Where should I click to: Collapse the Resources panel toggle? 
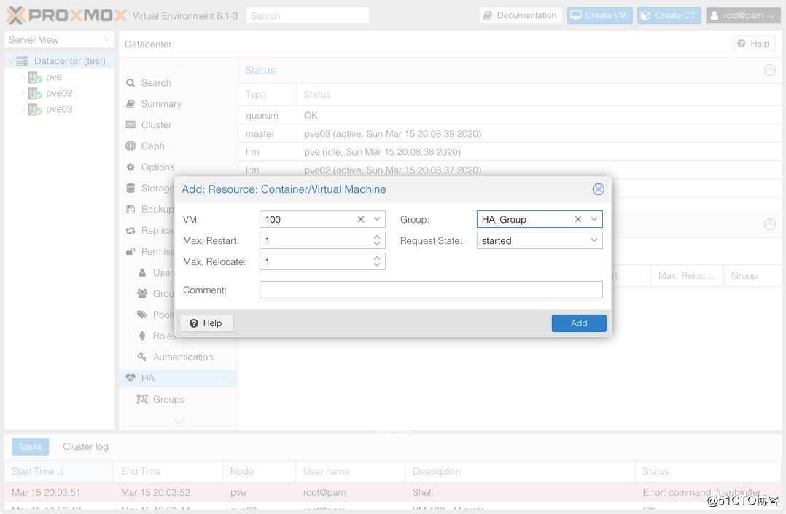(x=769, y=224)
